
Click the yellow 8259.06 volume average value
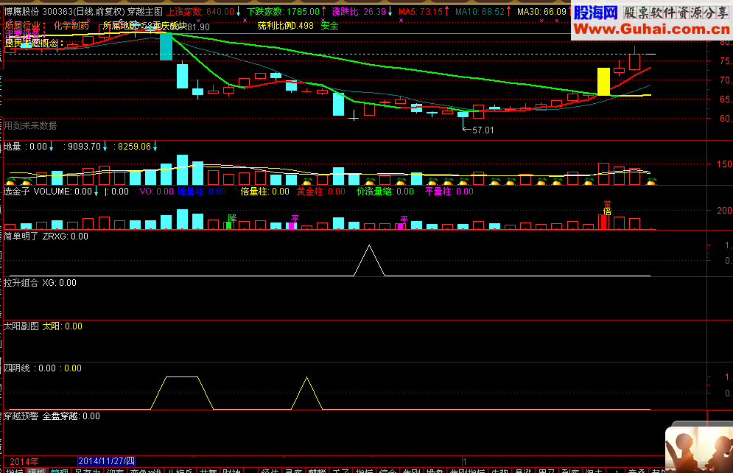(x=135, y=147)
